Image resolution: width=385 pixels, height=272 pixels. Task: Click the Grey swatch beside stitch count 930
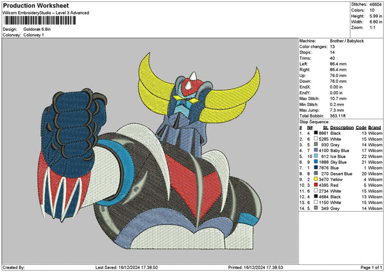[x=316, y=144]
